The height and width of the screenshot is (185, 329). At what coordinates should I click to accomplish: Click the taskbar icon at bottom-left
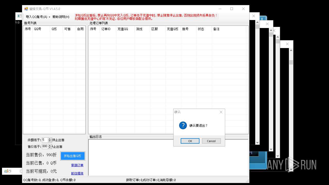tap(6, 171)
